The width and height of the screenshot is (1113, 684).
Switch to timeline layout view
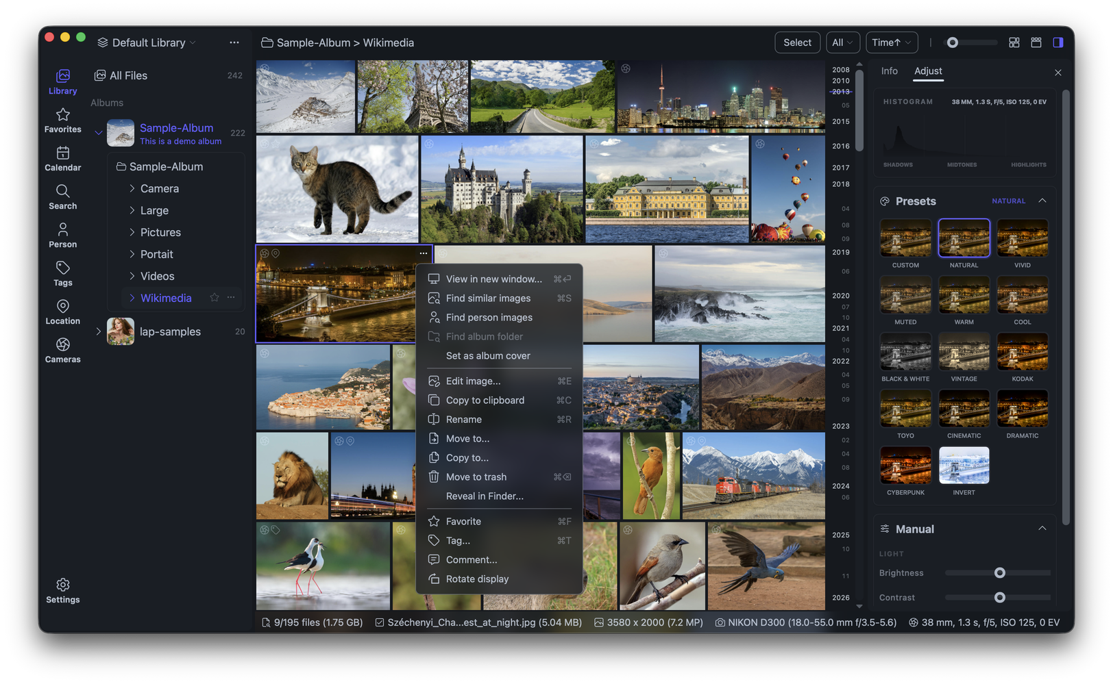[x=1036, y=42]
